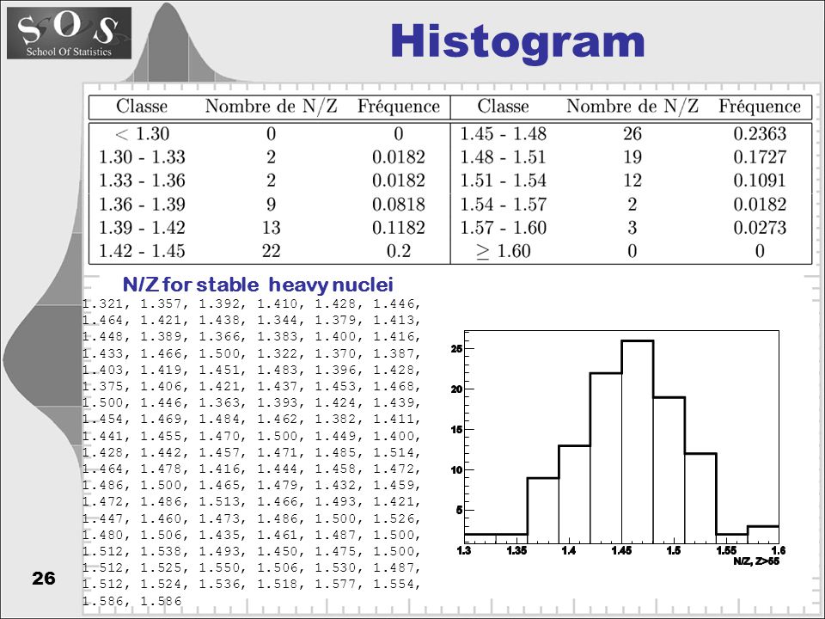Click count 13 in the 1.39 - 1.42 row
Screen dimensions: 825x619
(271, 227)
